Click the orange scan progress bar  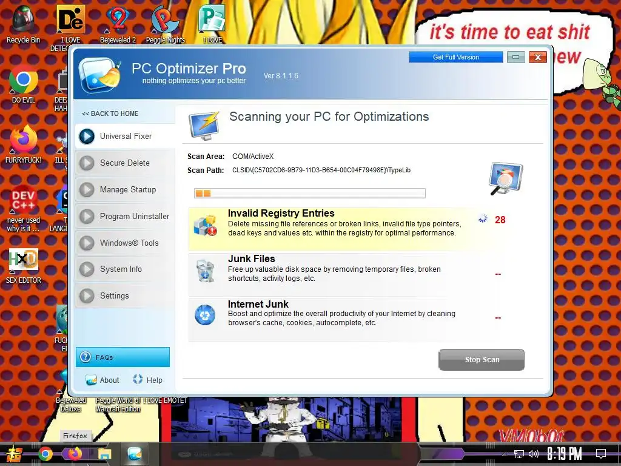(309, 194)
